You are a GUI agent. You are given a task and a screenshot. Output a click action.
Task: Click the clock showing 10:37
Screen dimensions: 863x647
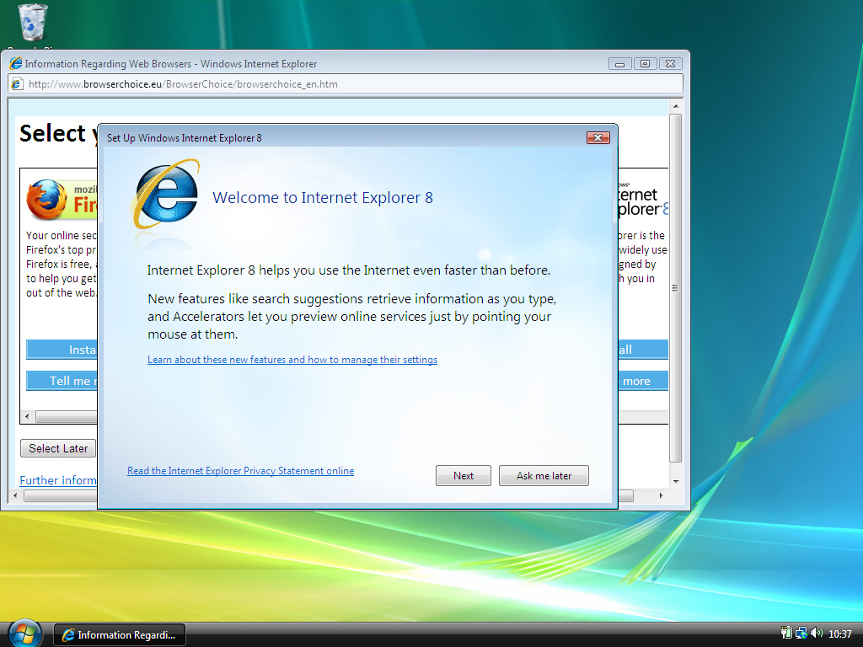(840, 633)
